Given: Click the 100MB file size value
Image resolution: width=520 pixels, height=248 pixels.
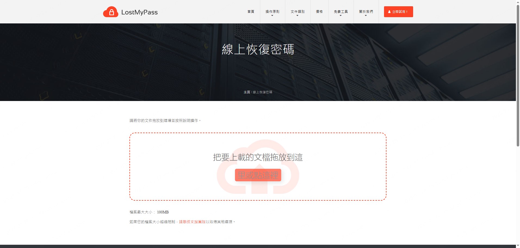Looking at the screenshot, I should (x=163, y=212).
